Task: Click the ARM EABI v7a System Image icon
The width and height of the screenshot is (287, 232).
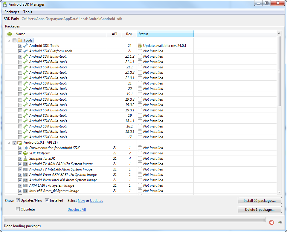Action: pos(25,185)
